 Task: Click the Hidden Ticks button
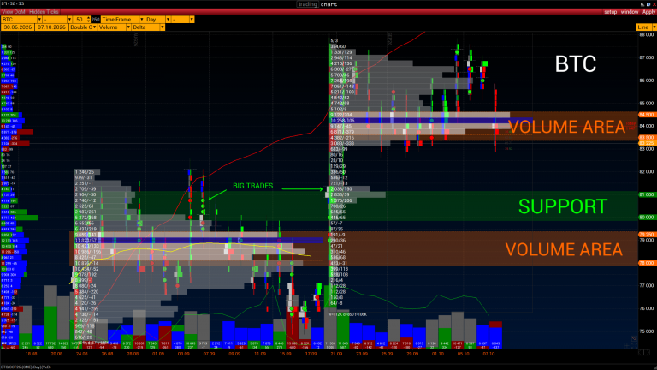[44, 12]
